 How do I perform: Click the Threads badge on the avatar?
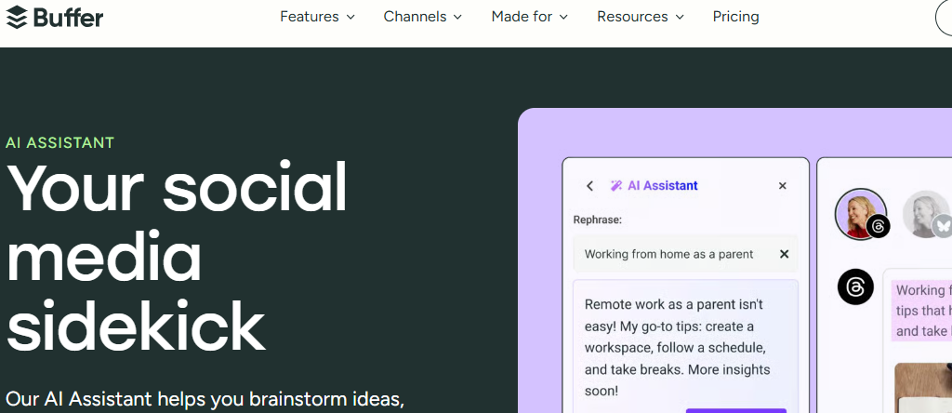[x=878, y=227]
